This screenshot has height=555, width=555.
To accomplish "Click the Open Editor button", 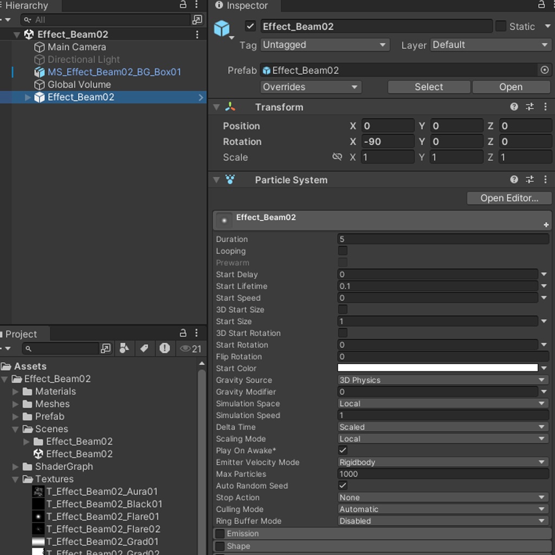I will click(508, 198).
